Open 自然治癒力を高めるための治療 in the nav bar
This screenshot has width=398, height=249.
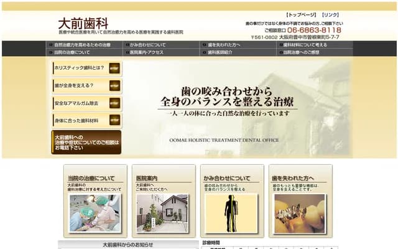click(x=82, y=45)
